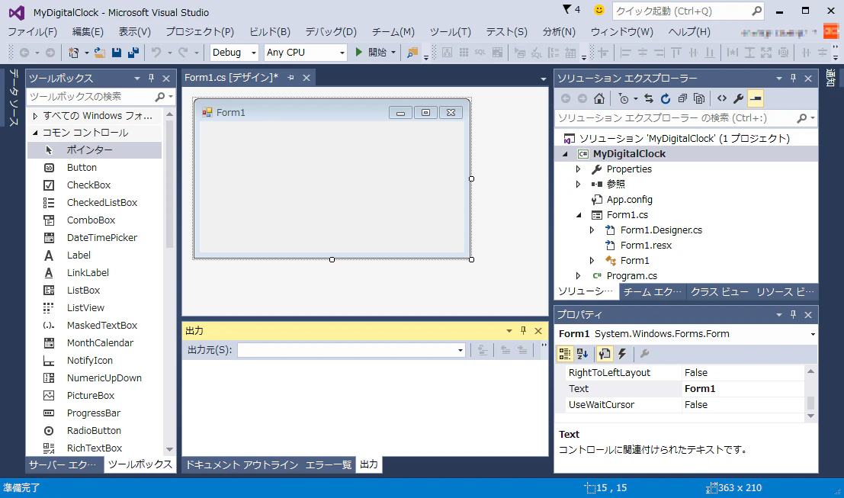Click the Text property value Form1
The height and width of the screenshot is (498, 844).
pos(743,389)
